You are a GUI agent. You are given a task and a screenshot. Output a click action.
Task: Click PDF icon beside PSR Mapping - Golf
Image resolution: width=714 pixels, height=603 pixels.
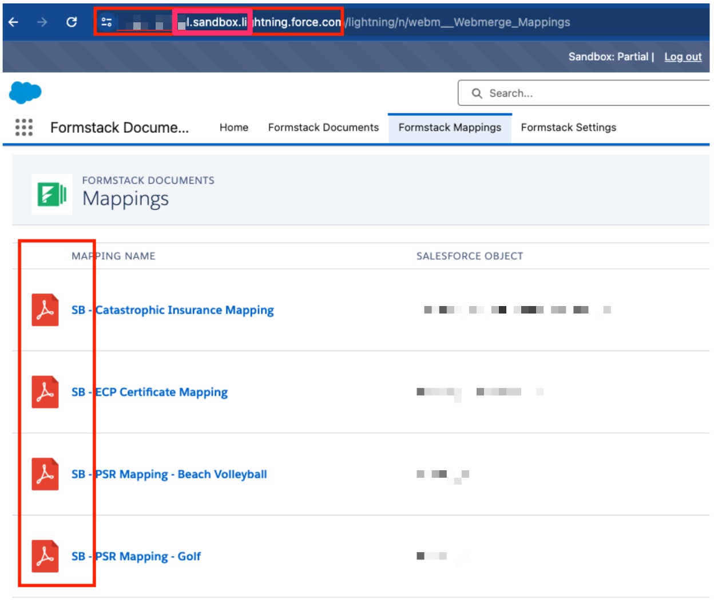pos(45,556)
